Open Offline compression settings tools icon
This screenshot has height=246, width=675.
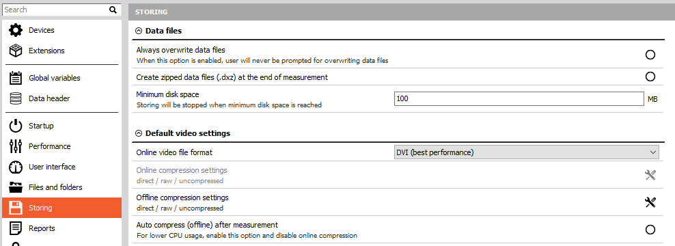650,202
